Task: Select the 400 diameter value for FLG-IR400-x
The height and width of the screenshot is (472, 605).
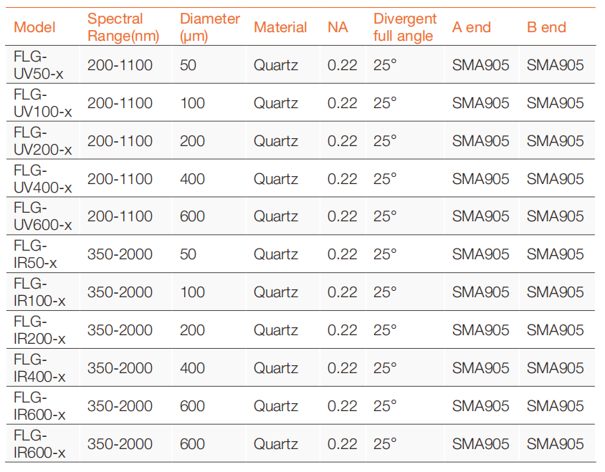Action: 192,368
